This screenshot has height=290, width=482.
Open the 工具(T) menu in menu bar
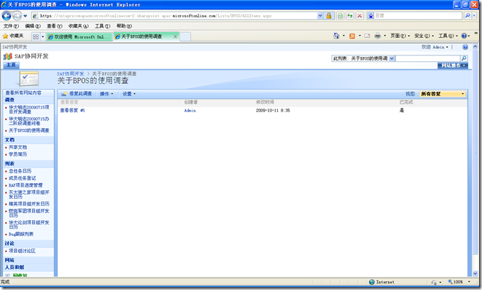[102, 26]
